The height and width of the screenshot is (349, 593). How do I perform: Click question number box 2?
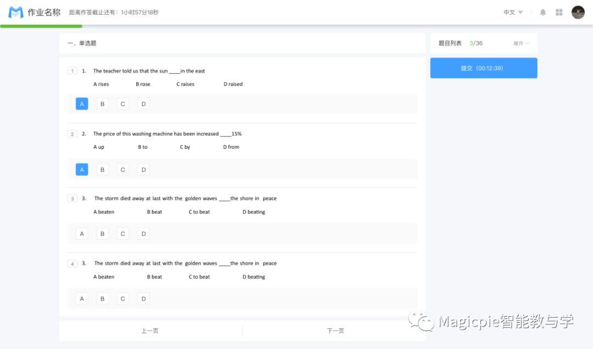click(72, 134)
